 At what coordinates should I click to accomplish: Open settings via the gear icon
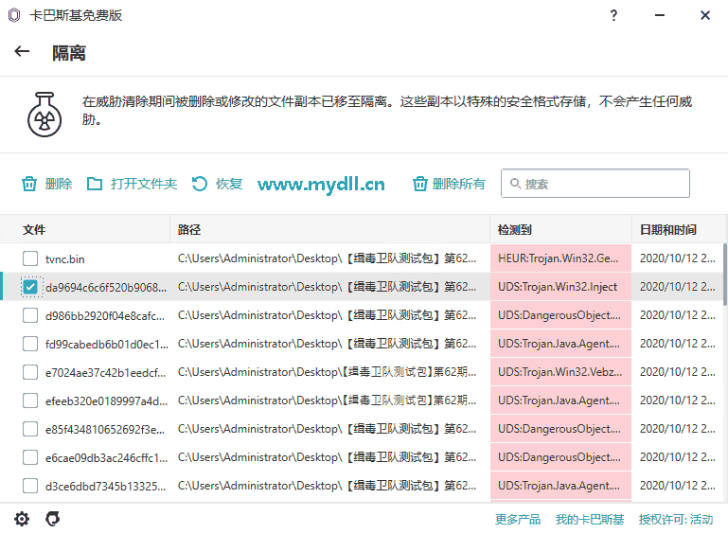click(x=22, y=519)
